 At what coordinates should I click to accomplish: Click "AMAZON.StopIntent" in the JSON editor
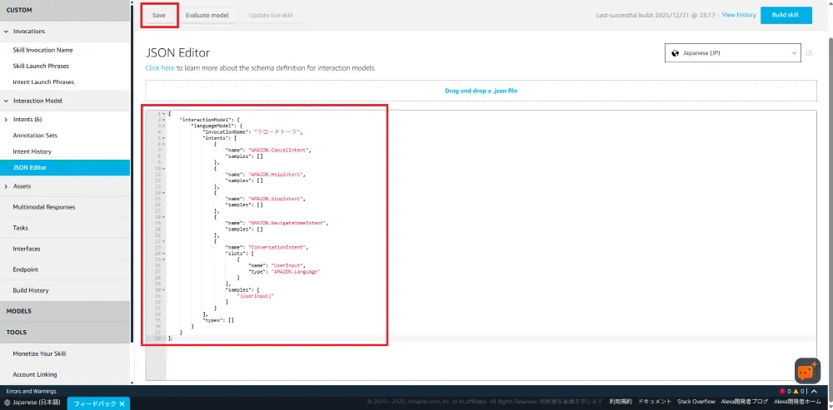click(277, 199)
